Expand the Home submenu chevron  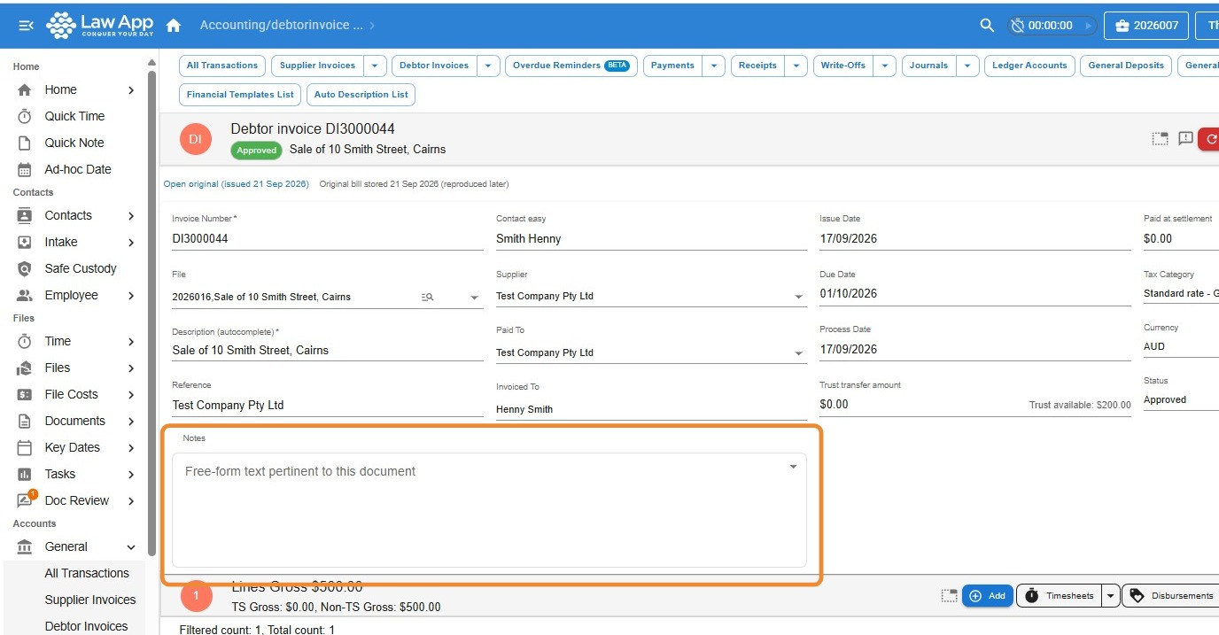[x=131, y=89]
